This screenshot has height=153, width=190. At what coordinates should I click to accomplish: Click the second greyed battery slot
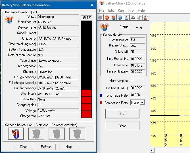coord(36,134)
